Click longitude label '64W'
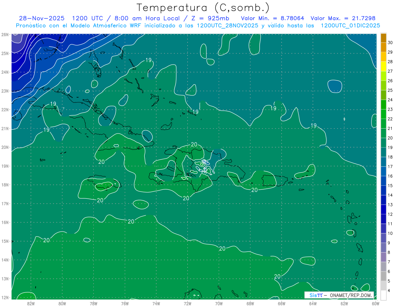Image resolution: width=399 pixels, height=308 pixels. click(313, 304)
